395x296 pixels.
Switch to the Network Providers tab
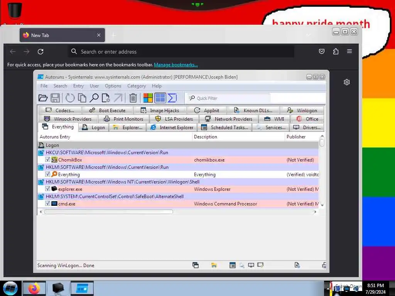click(228, 119)
